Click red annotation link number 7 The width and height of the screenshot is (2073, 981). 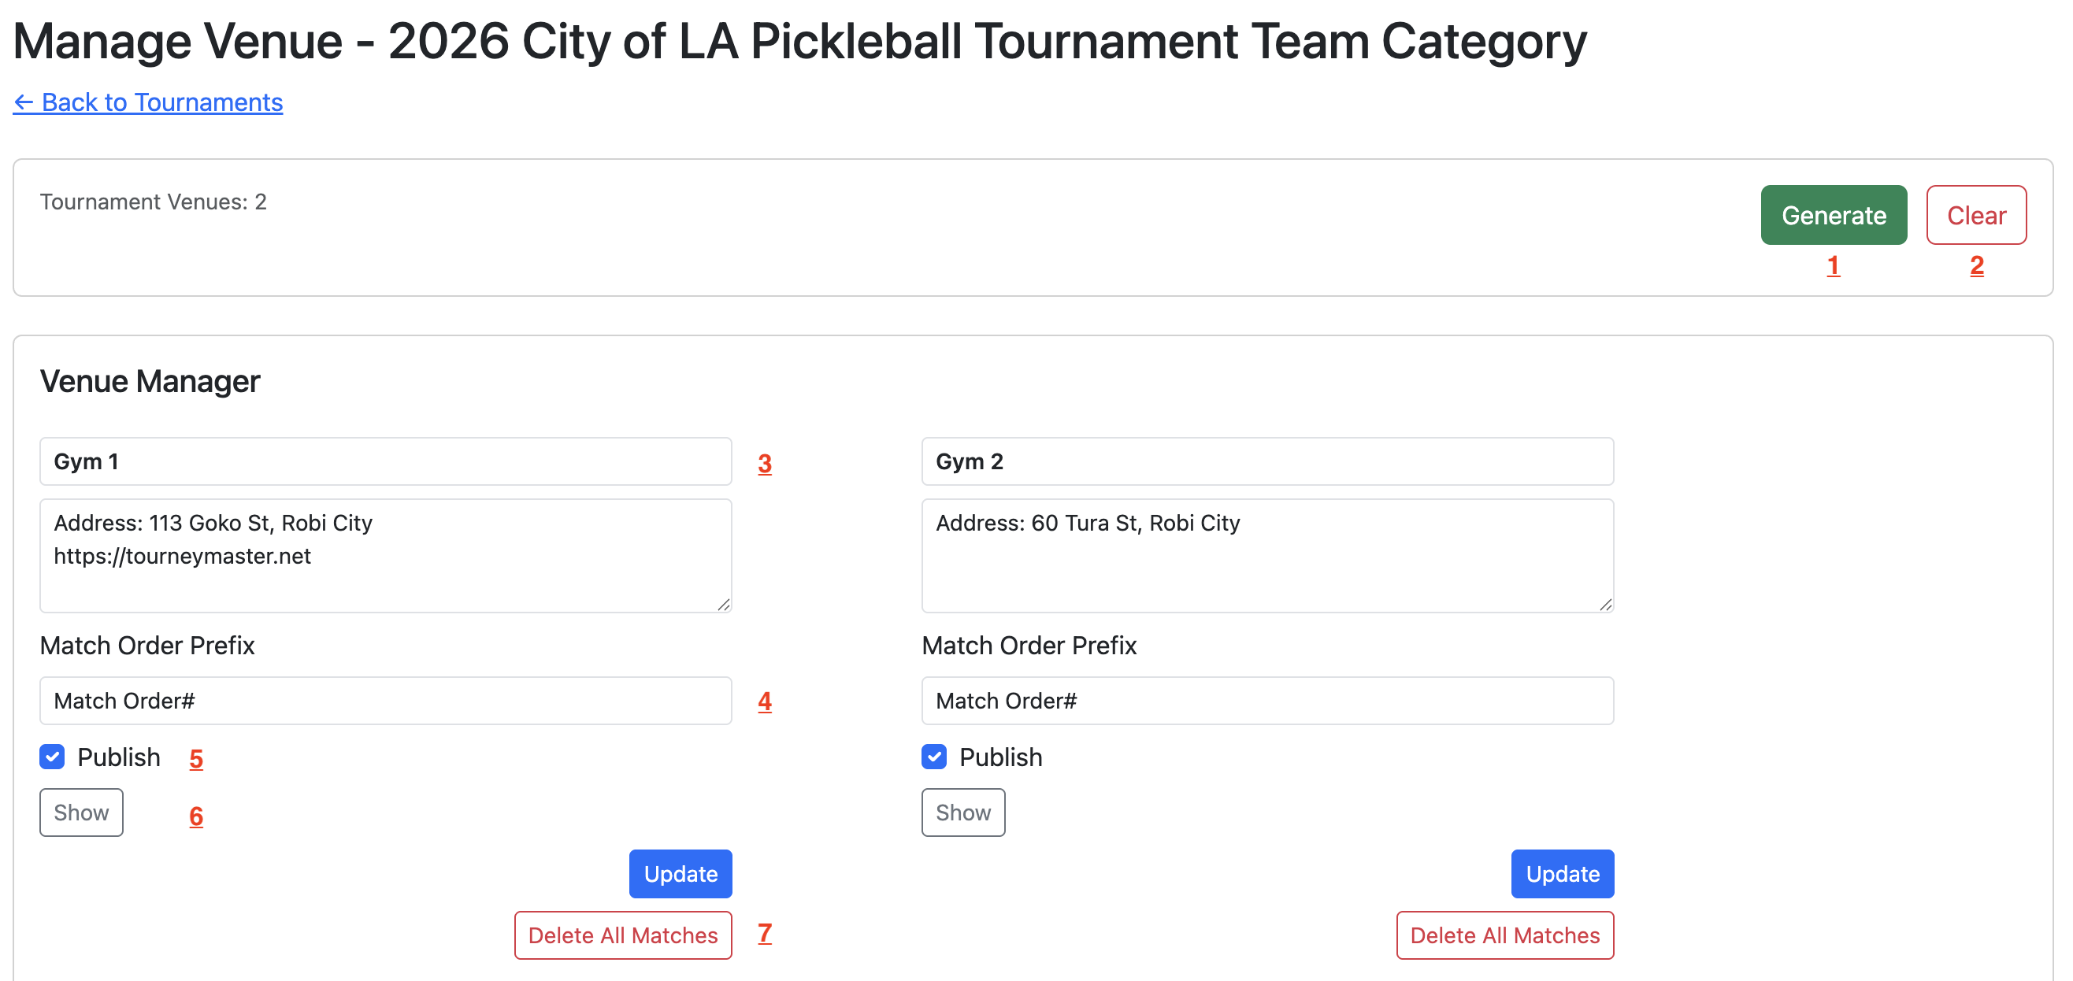pyautogui.click(x=765, y=933)
